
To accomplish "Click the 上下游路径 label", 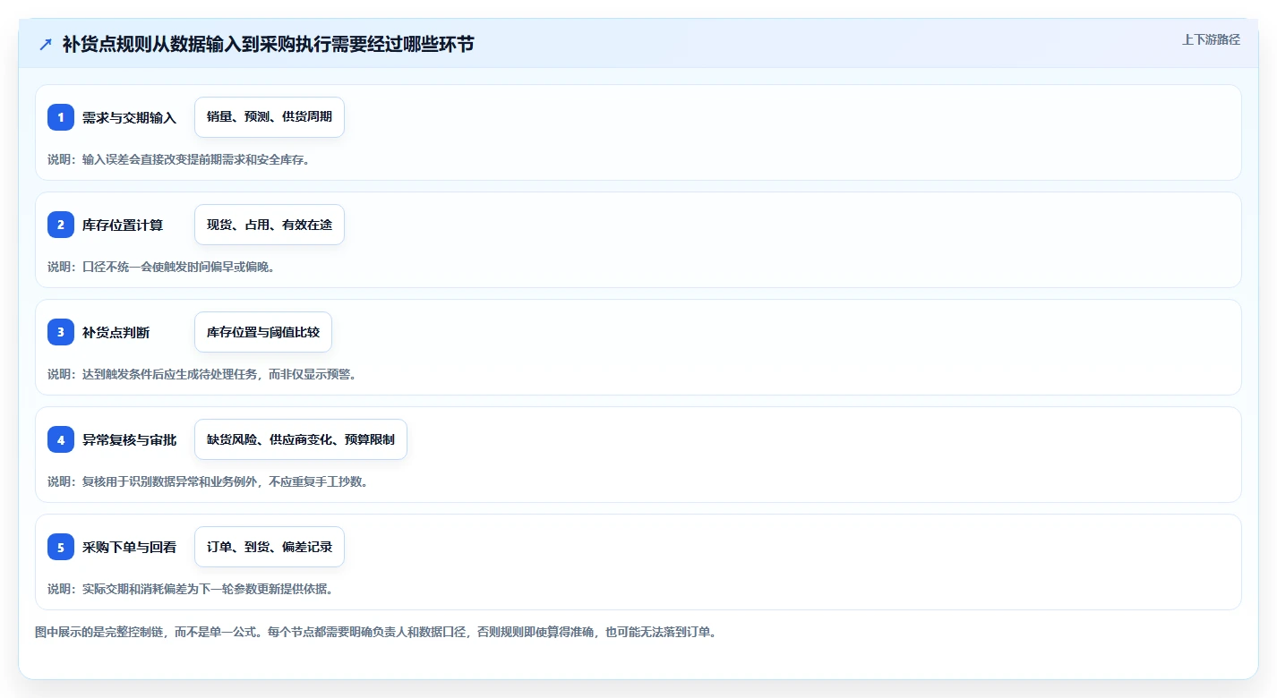I will pos(1211,39).
